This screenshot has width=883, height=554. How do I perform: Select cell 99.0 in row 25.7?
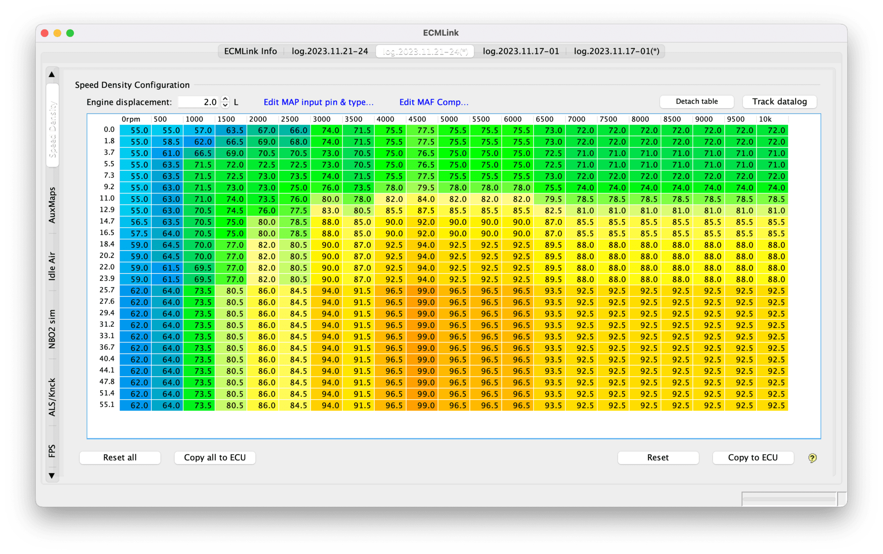[x=422, y=291]
